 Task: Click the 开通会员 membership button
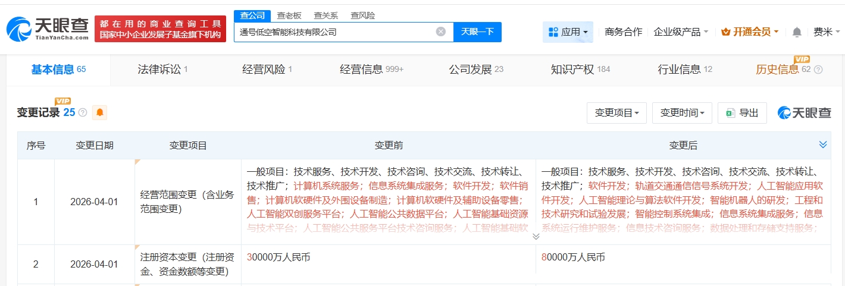point(749,32)
